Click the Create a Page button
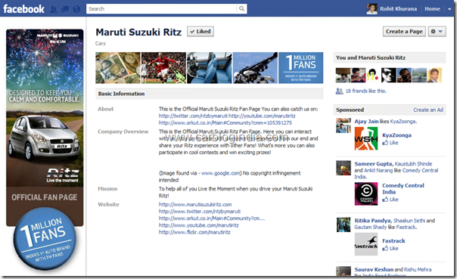Viewport: 457px width, 279px height. 404,32
